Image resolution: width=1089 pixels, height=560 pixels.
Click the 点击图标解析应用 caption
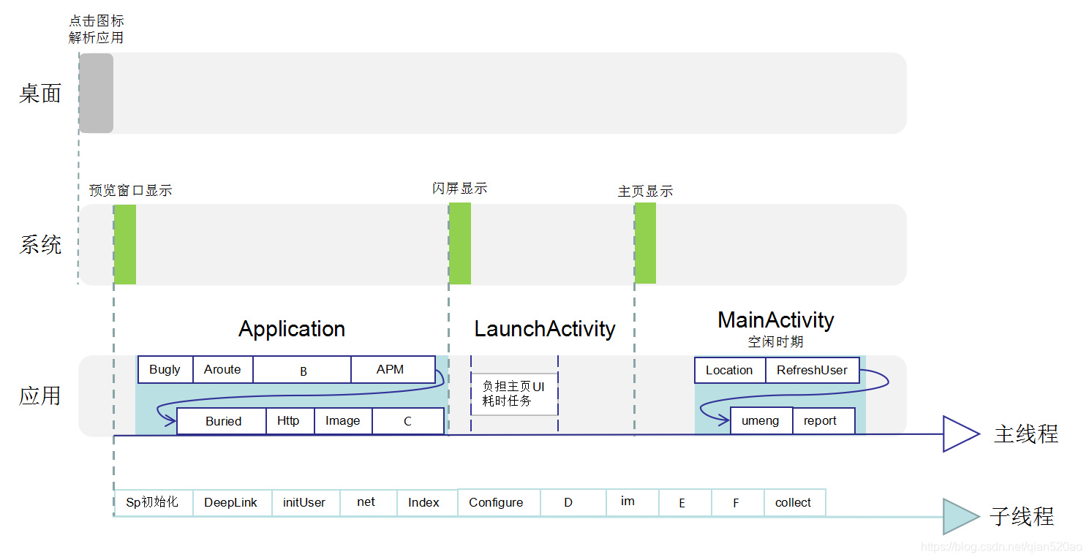(x=97, y=30)
